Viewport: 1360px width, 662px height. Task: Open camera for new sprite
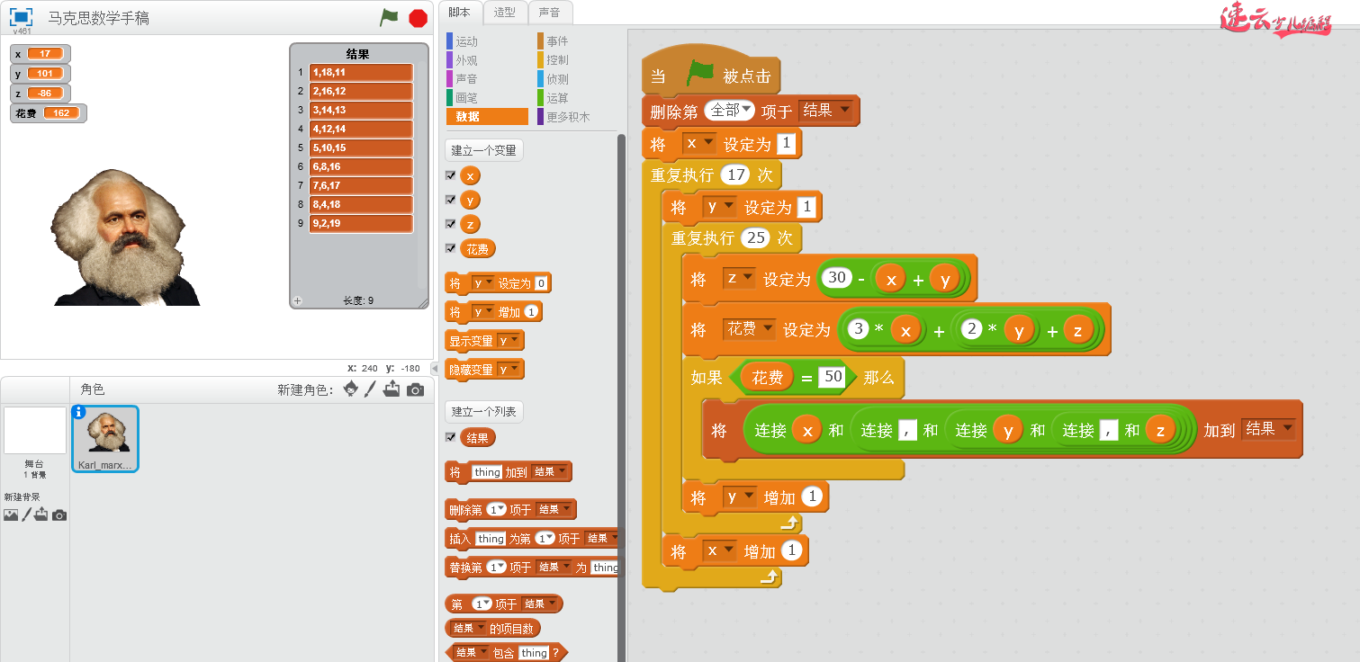click(x=415, y=389)
